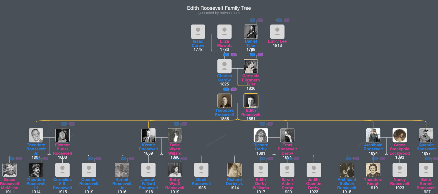
Task: Open Quentin Roosevelt's 1897 photo
Action: tap(426, 135)
